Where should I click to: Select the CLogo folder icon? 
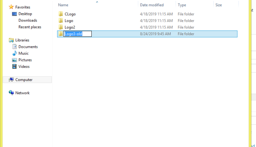point(61,14)
